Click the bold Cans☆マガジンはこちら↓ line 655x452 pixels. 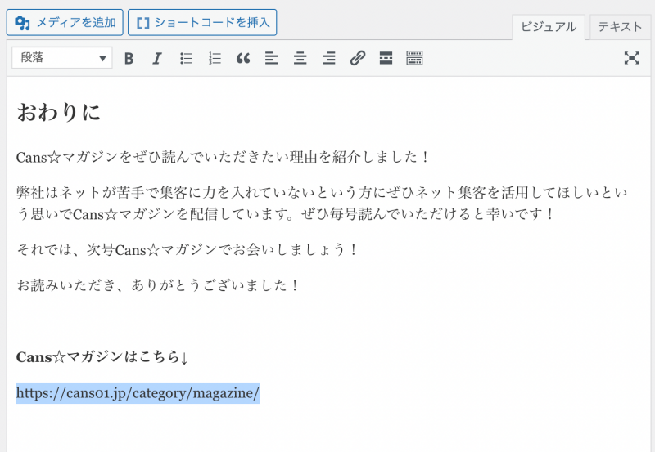(x=102, y=357)
